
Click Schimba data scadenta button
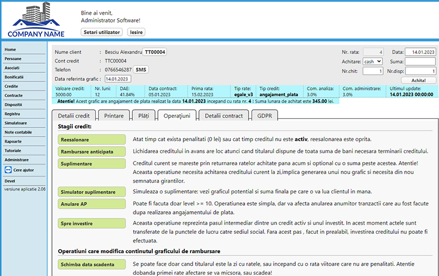[92, 264]
